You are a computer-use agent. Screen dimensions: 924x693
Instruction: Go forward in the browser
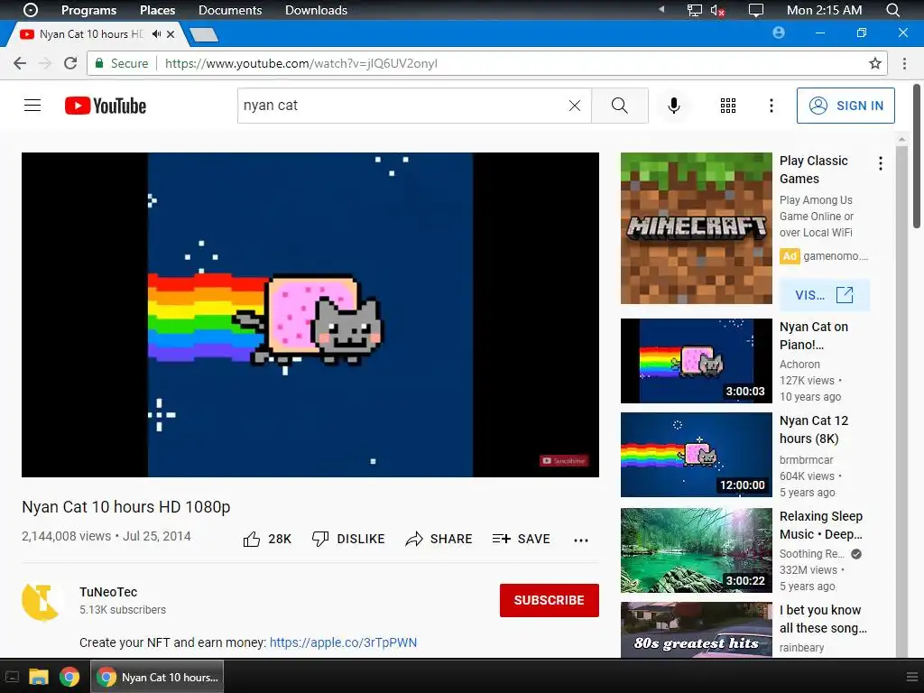pos(45,63)
